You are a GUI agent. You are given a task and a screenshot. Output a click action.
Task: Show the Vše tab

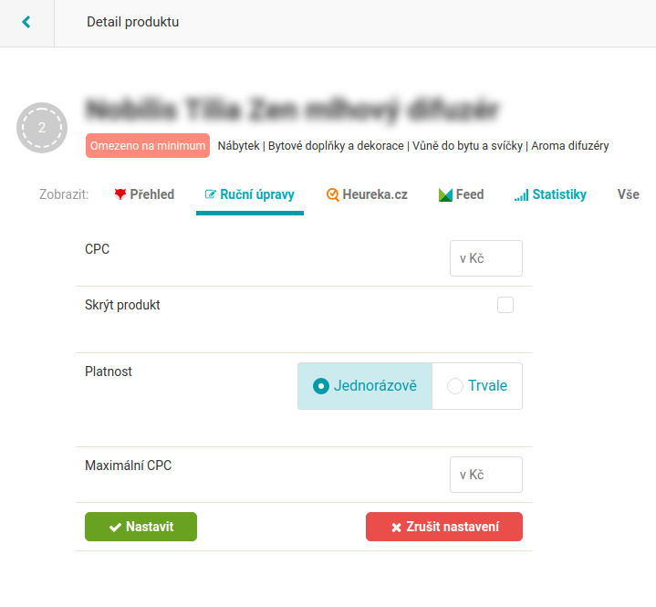coord(629,194)
